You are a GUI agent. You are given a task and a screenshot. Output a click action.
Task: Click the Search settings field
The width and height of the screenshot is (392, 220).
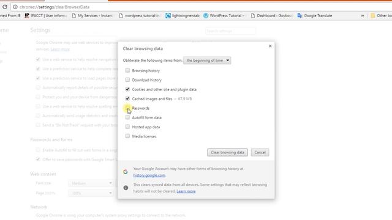click(230, 31)
